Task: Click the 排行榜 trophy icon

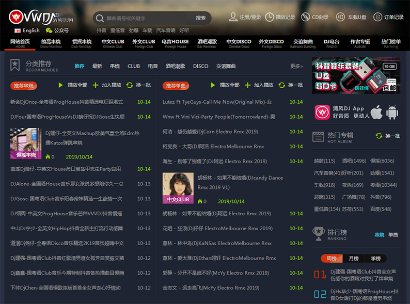Action: [319, 234]
